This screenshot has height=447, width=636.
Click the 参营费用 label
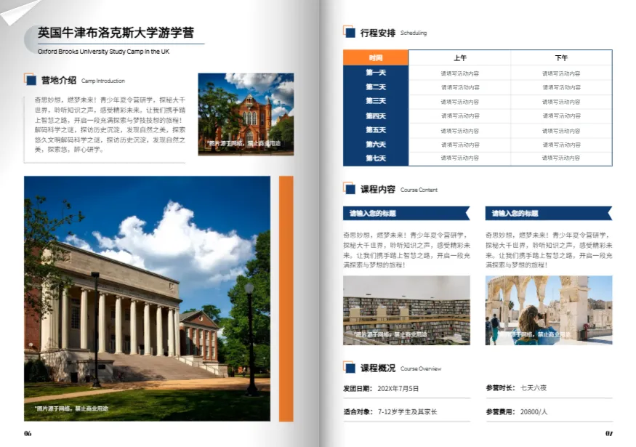[x=501, y=411]
